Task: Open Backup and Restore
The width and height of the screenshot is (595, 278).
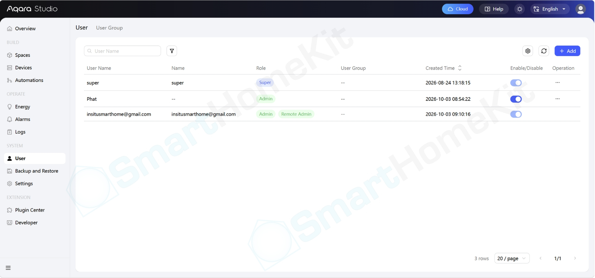Action: pos(35,171)
